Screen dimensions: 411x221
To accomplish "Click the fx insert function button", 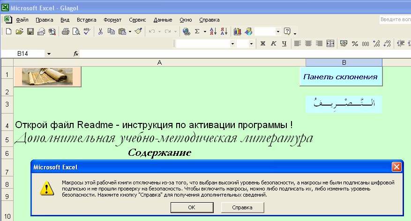I will click(x=76, y=54).
